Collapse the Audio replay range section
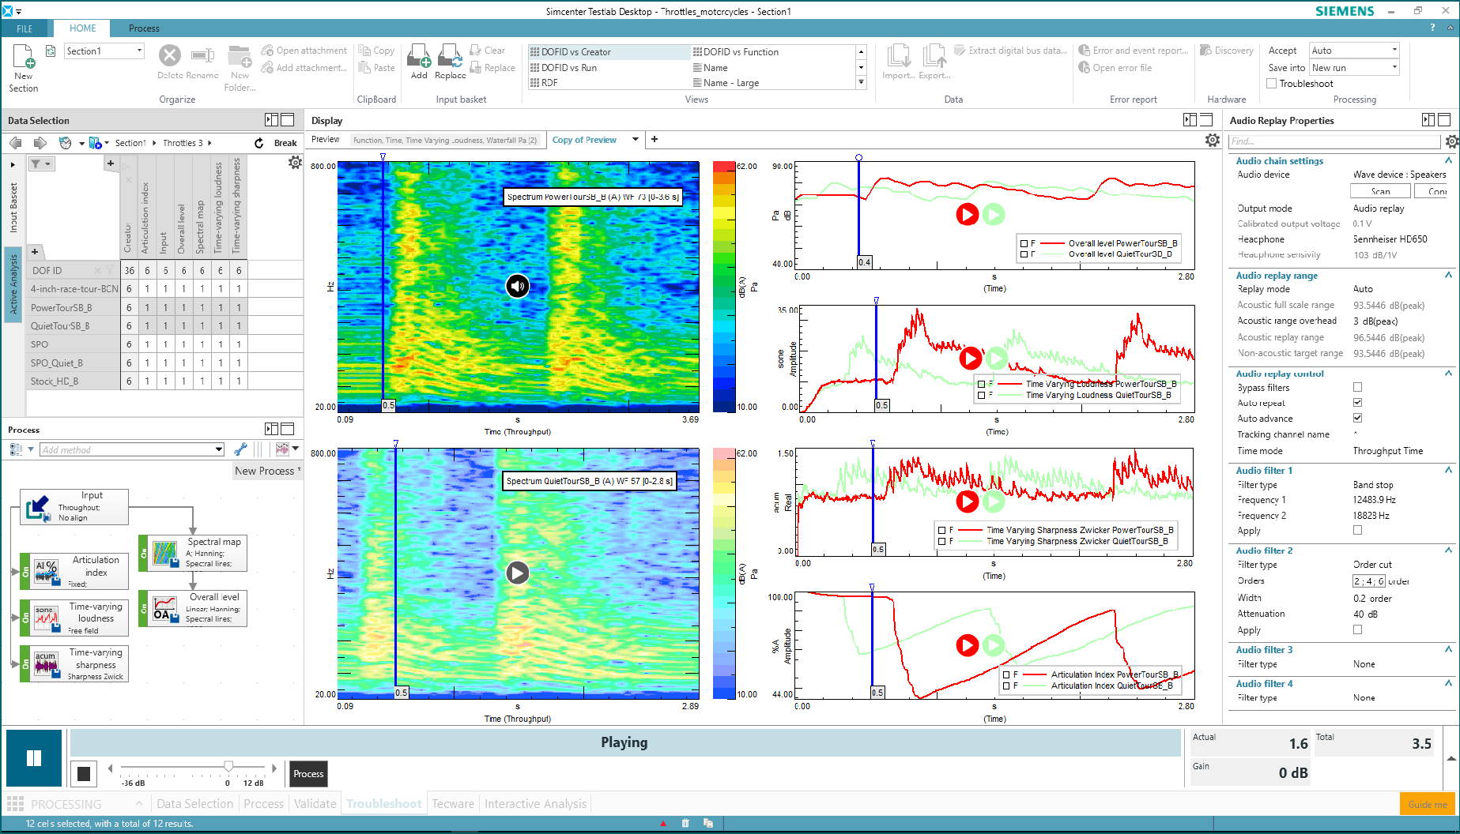This screenshot has width=1460, height=834. point(1448,275)
